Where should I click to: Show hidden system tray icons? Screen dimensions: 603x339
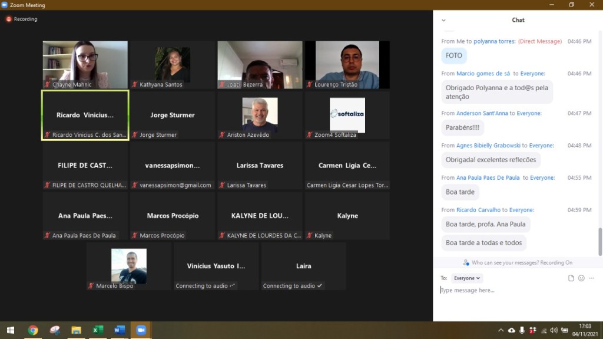click(x=501, y=330)
